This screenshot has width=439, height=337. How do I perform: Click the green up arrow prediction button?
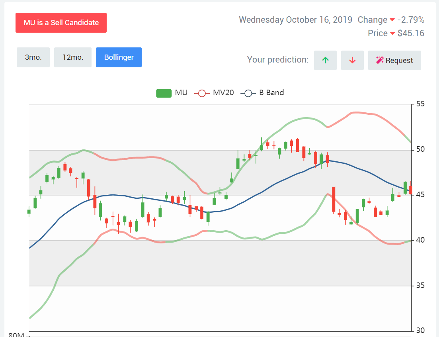(x=325, y=61)
